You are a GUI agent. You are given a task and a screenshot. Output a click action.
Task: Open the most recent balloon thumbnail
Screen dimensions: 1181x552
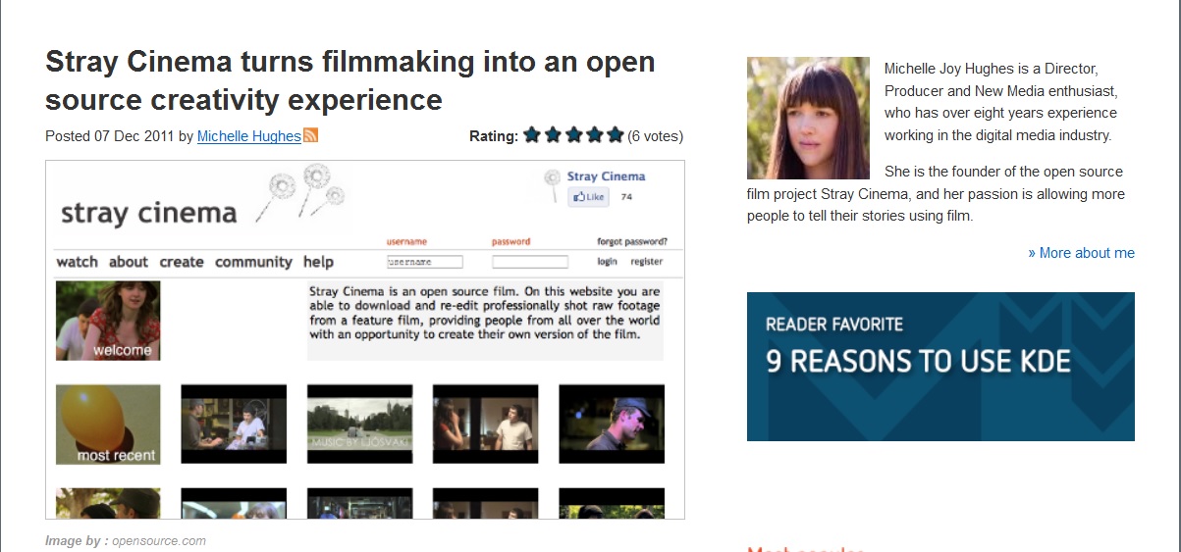[x=108, y=424]
